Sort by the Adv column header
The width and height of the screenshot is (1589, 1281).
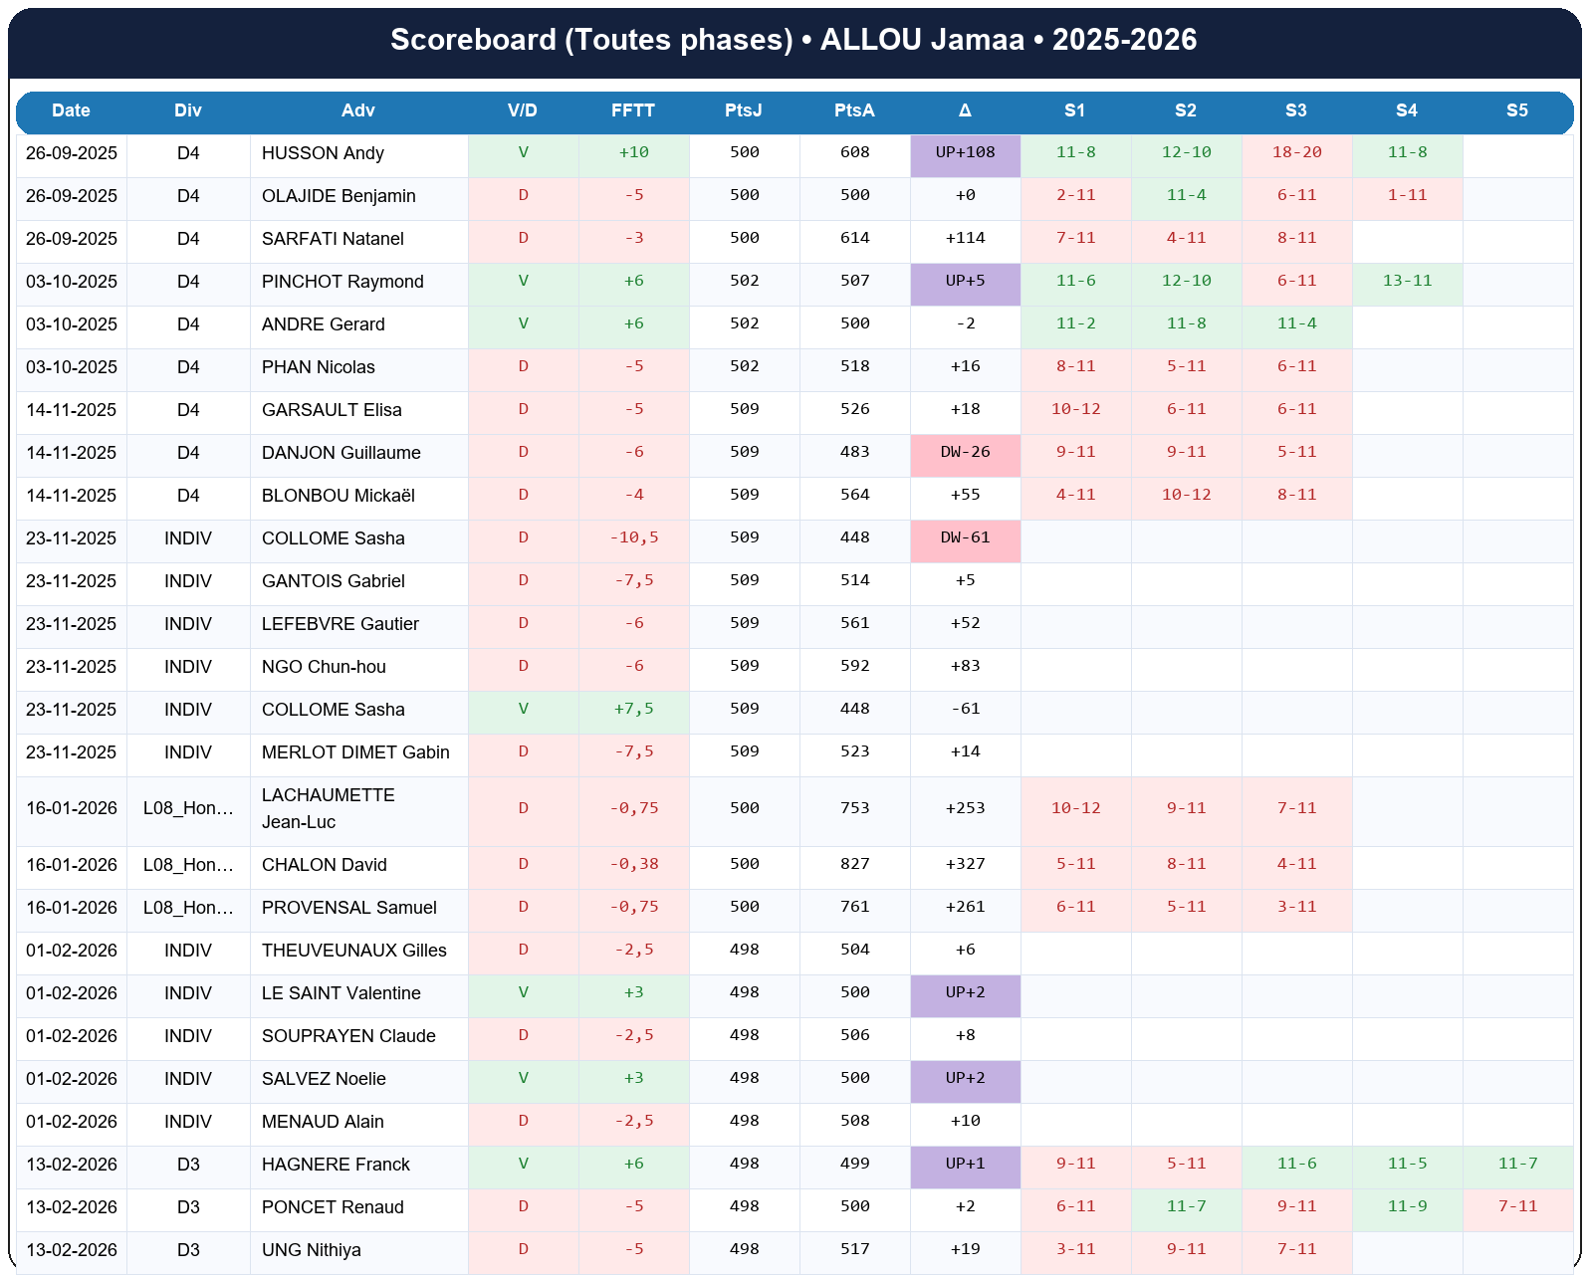(358, 110)
